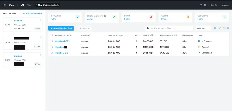Click the 1013.74 GiB data size cell
This screenshot has width=232, height=111.
click(148, 47)
